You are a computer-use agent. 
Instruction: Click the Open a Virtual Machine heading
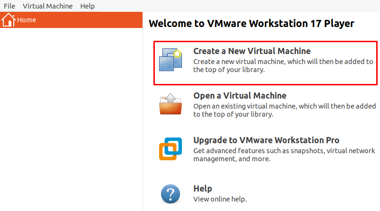240,96
